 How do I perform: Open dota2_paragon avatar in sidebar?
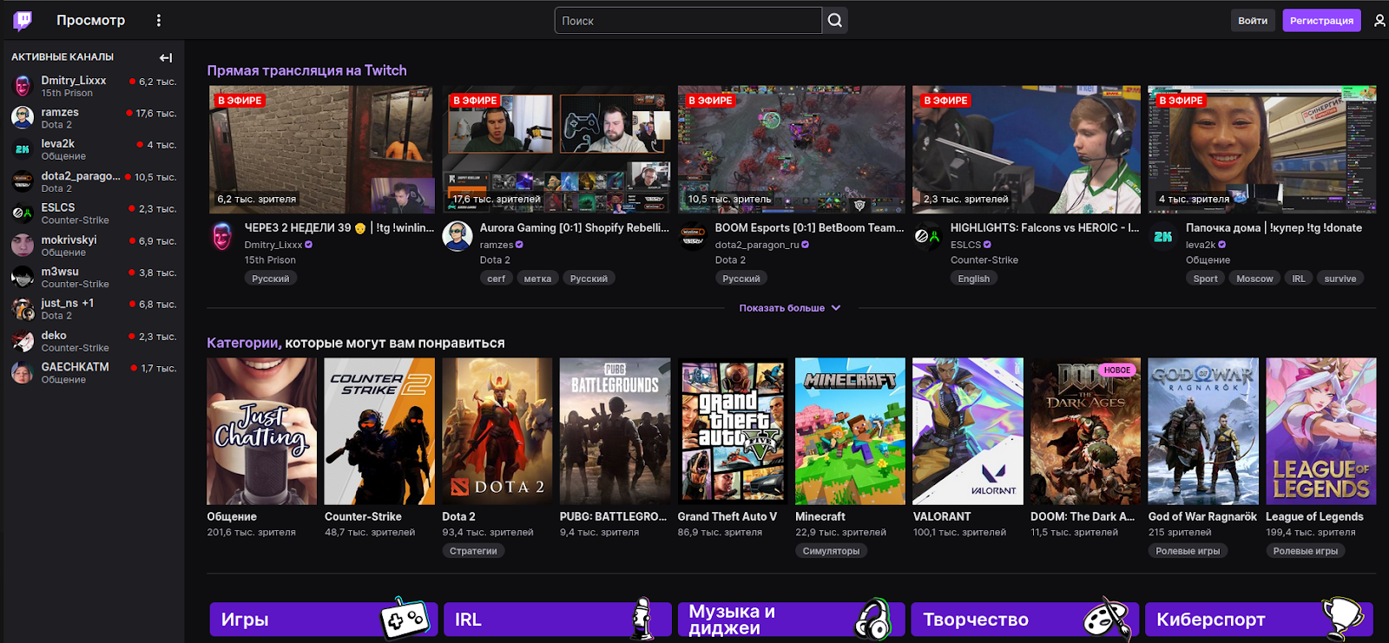coord(23,181)
